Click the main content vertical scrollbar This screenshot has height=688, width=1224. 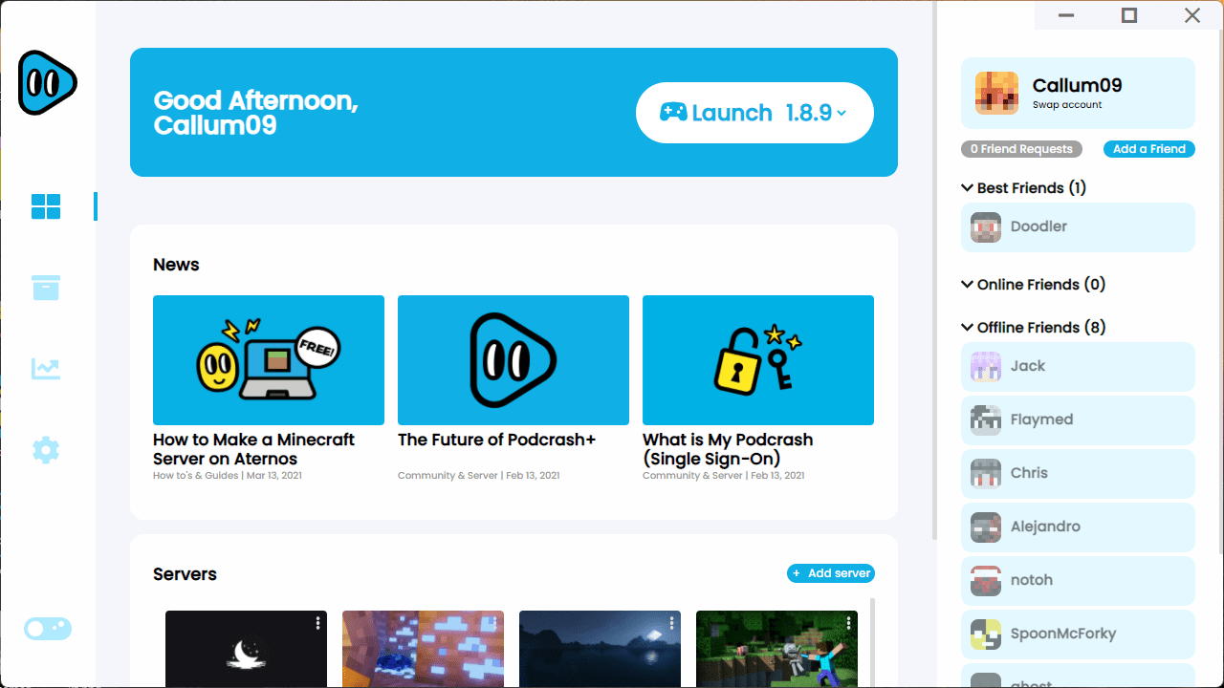tap(934, 269)
